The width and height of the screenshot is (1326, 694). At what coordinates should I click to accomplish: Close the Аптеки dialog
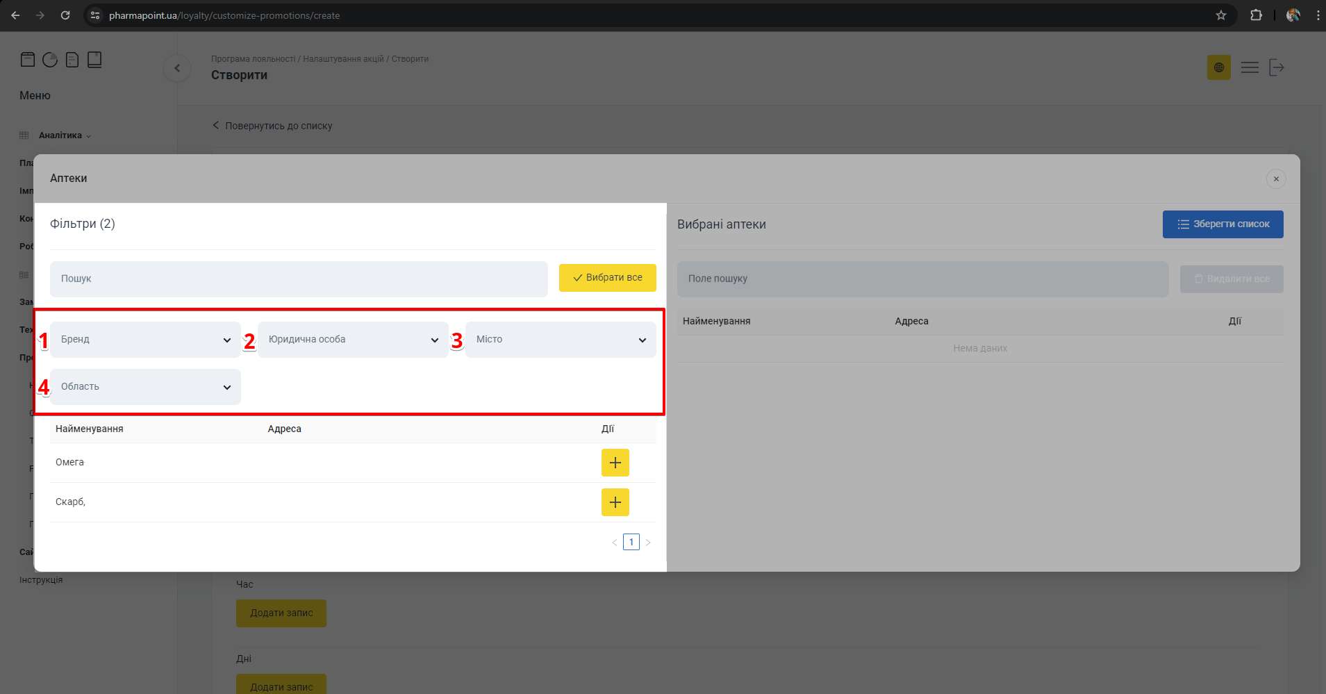pos(1275,179)
